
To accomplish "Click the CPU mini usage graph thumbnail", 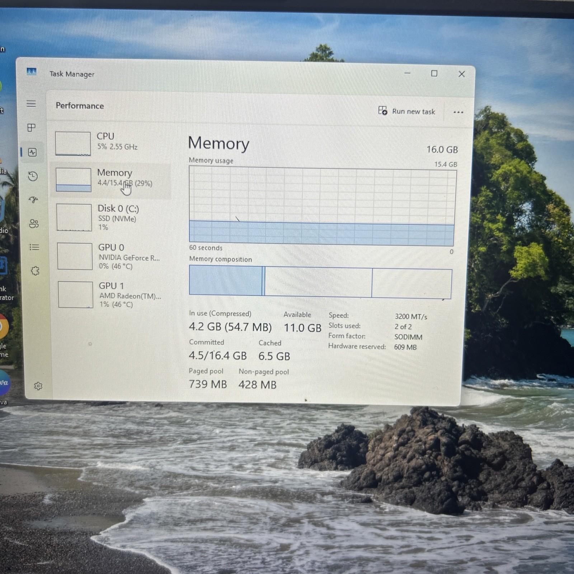I will pyautogui.click(x=73, y=143).
